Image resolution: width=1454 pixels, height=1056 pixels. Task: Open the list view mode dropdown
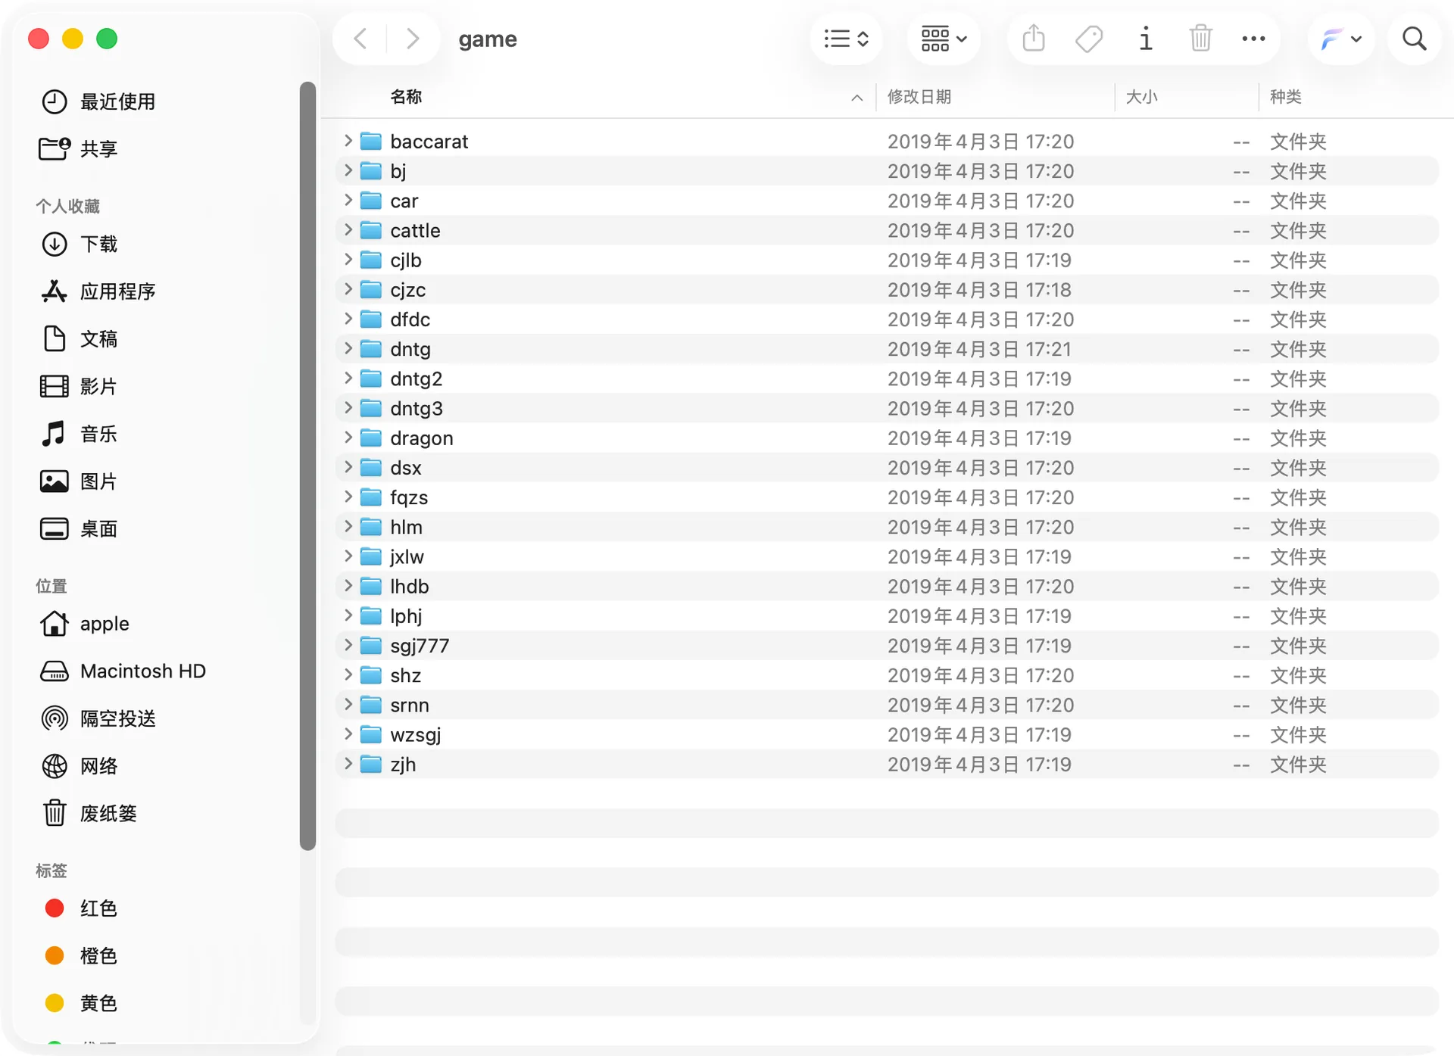846,39
